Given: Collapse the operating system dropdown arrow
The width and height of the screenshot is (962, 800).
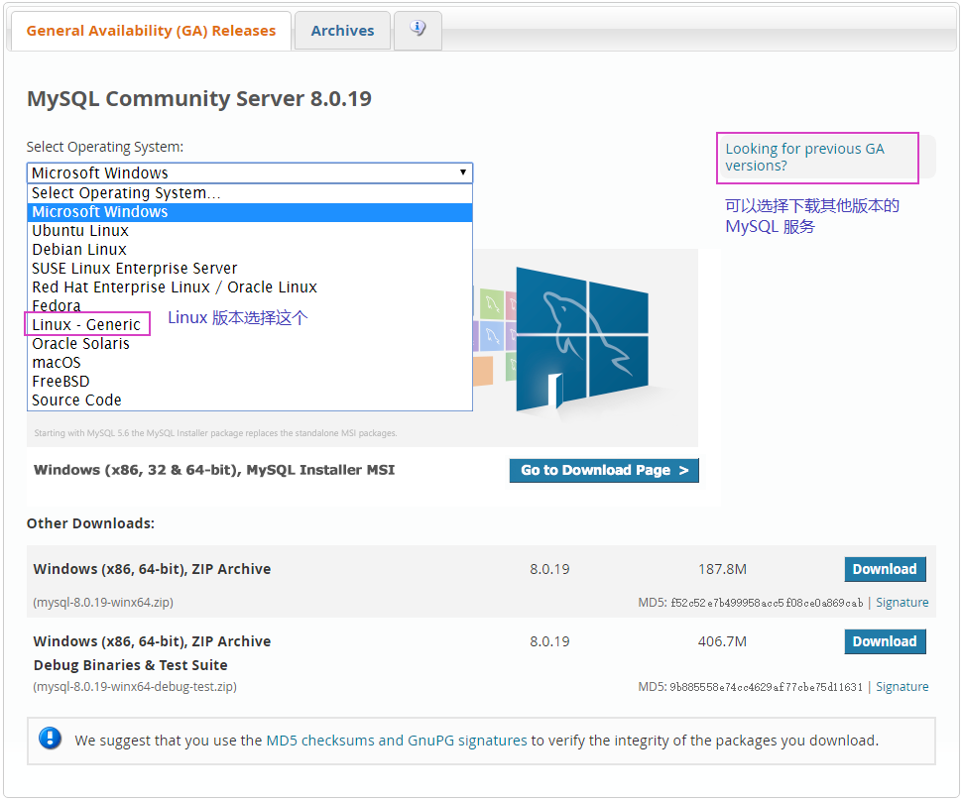Looking at the screenshot, I should point(463,172).
